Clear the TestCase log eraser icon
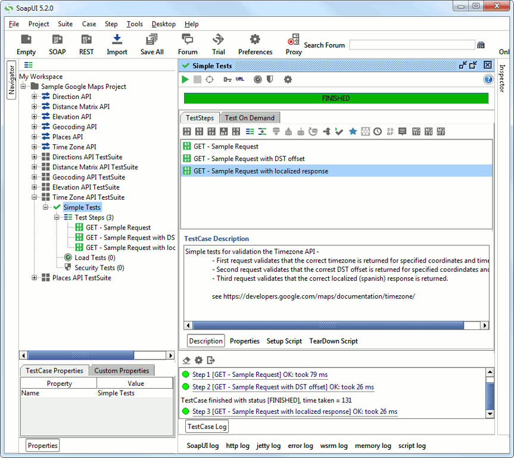Viewport: 514px width, 458px height. [186, 360]
